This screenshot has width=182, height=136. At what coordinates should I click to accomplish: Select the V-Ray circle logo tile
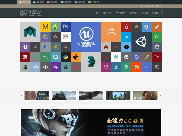coord(35,67)
